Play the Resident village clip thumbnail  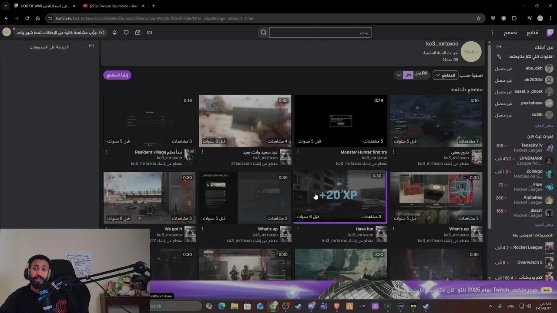click(x=149, y=120)
